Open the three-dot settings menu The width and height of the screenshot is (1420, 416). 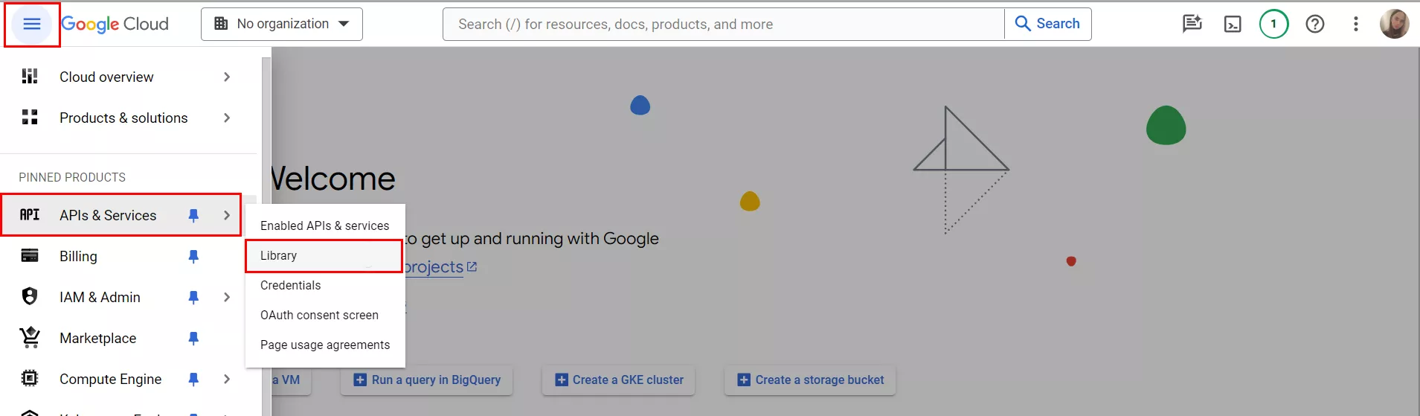[1356, 25]
